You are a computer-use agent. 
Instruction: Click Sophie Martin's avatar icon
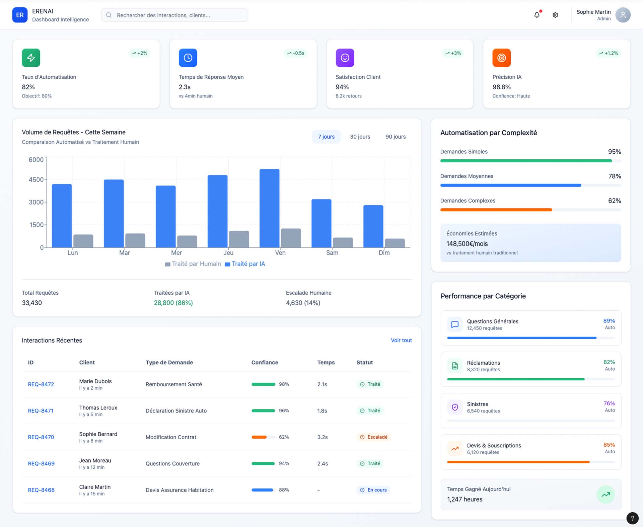[623, 15]
